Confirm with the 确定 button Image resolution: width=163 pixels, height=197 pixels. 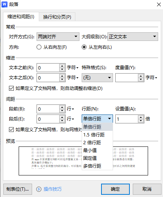click(115, 189)
